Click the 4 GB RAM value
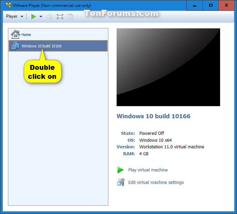237x214 pixels. [144, 154]
